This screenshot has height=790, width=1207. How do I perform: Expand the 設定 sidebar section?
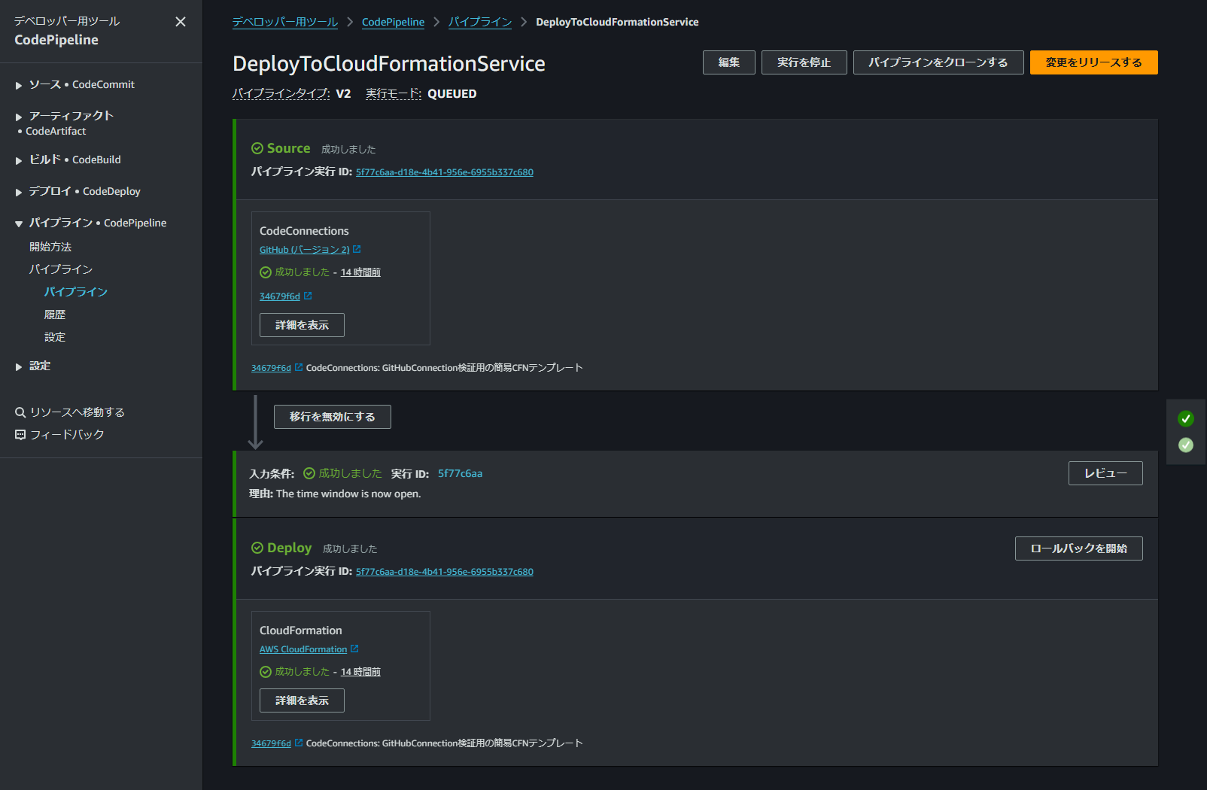40,366
